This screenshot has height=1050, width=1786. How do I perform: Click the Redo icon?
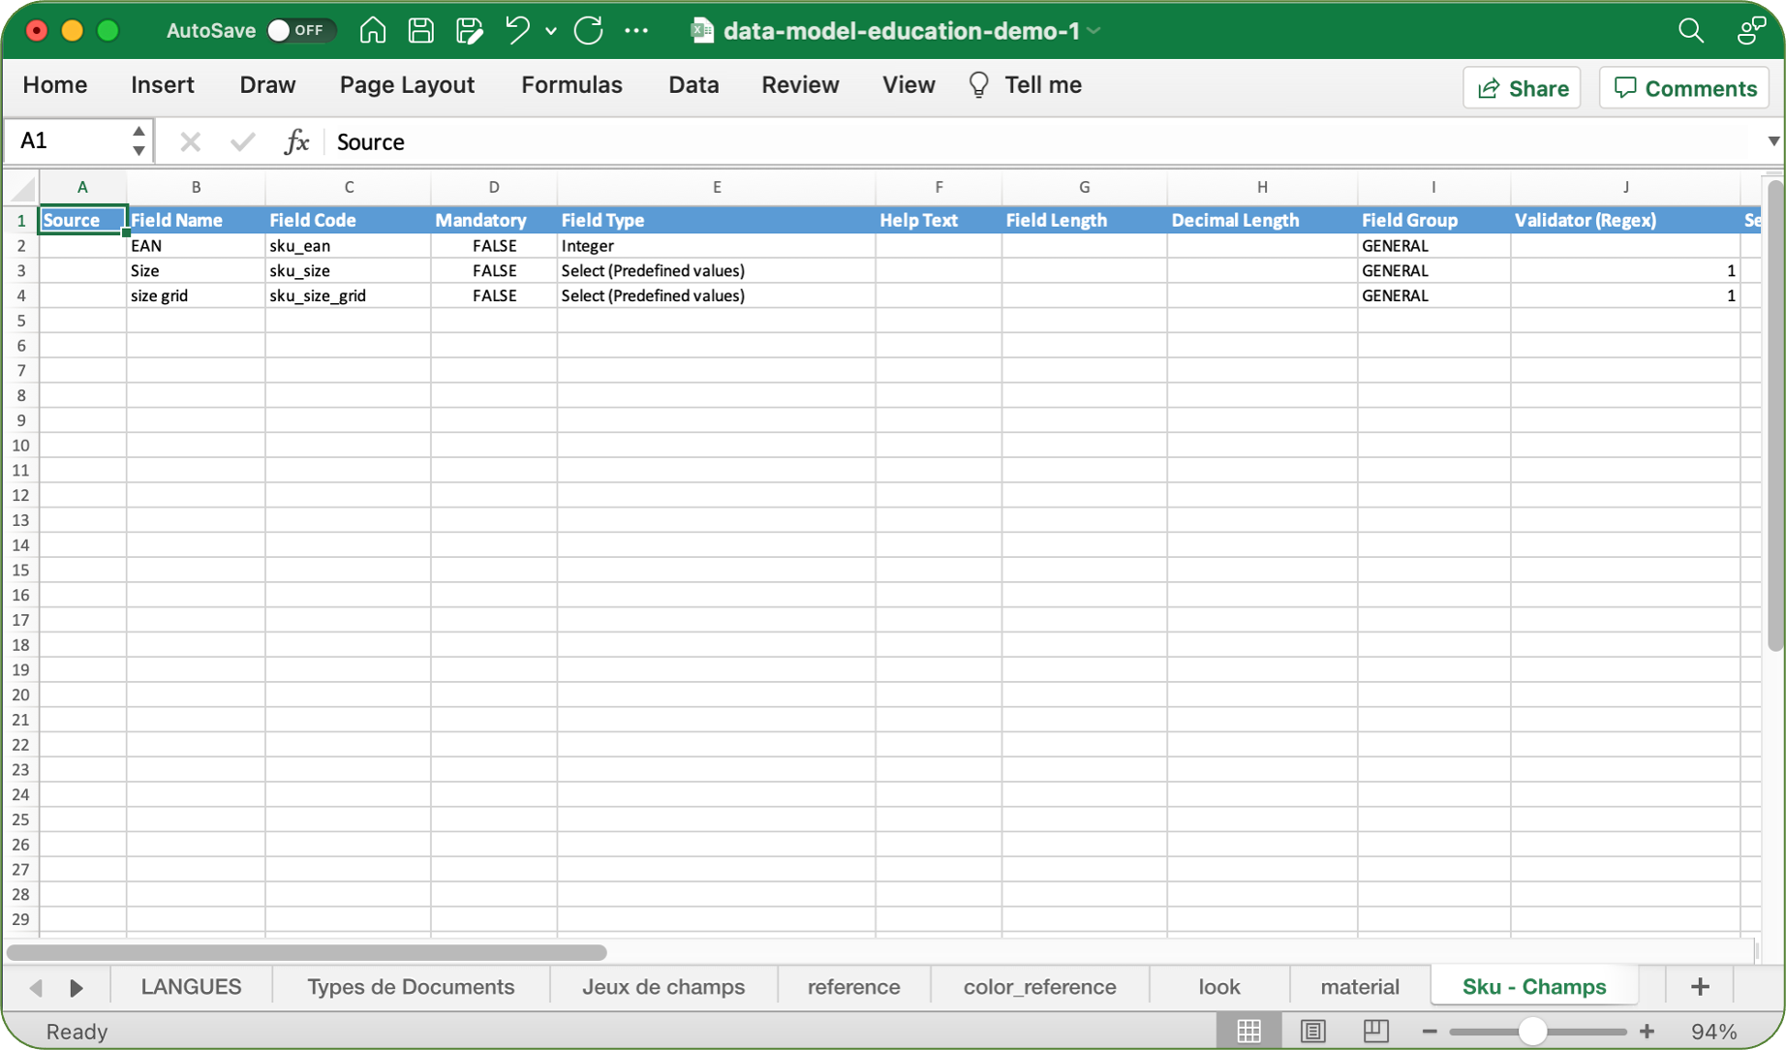tap(588, 31)
